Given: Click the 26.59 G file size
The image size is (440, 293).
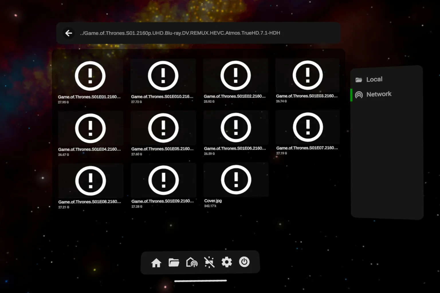Looking at the screenshot, I should coord(209,154).
